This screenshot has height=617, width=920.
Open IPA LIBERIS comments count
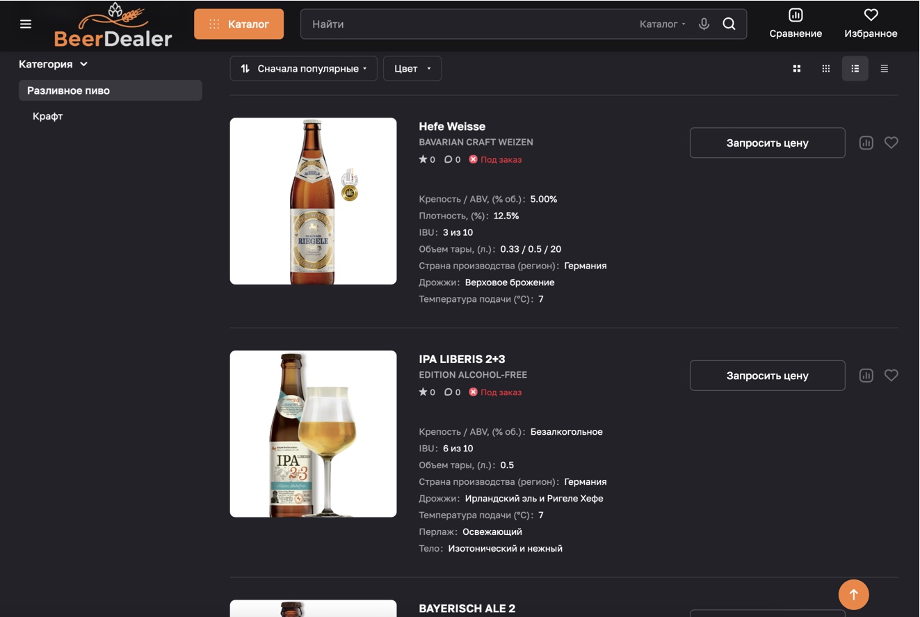(452, 392)
